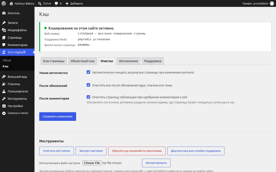
Task: Open Пользователи menu label
Action: (x=18, y=91)
